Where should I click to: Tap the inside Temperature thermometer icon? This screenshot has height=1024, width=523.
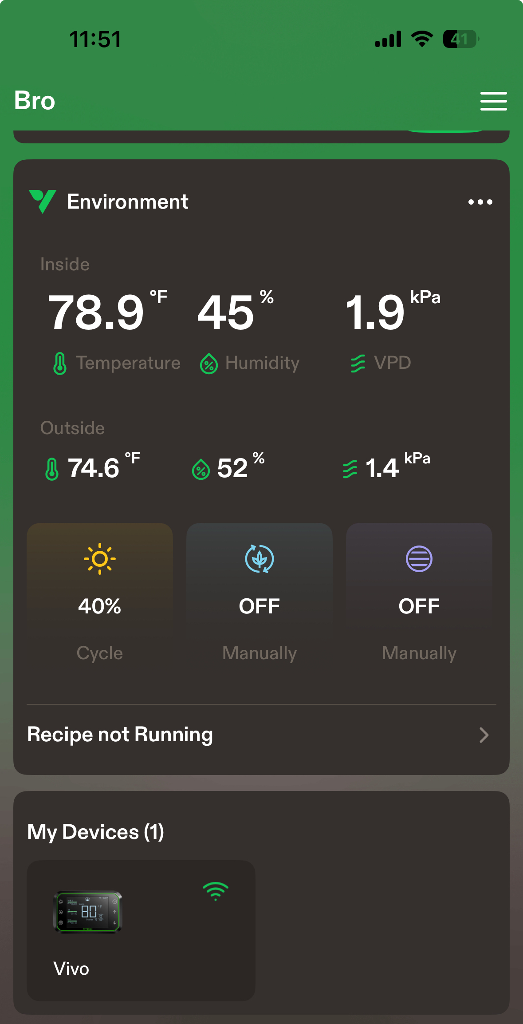[x=60, y=364]
